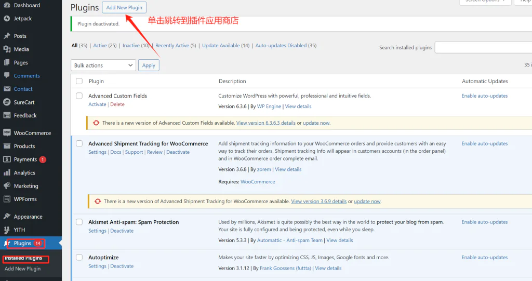This screenshot has width=532, height=281.
Task: Click the WooCommerce icon in sidebar
Action: [x=7, y=133]
